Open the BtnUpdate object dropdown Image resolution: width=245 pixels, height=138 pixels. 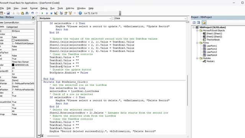[110, 18]
